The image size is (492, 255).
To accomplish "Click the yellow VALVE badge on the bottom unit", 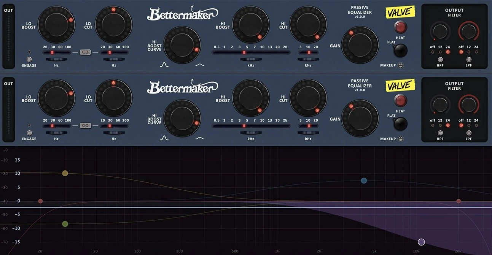I will (400, 86).
